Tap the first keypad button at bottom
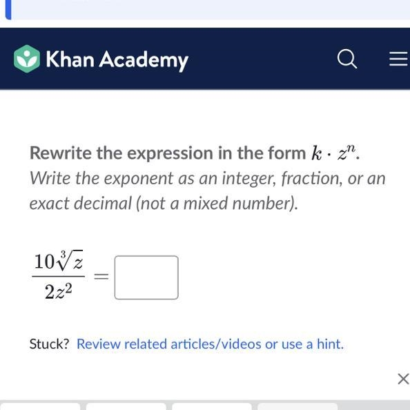The height and width of the screenshot is (410, 410). pos(40,407)
